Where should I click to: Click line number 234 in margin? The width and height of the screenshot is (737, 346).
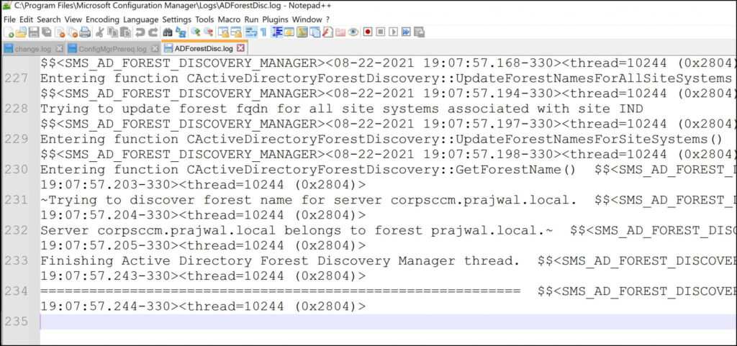coord(17,291)
